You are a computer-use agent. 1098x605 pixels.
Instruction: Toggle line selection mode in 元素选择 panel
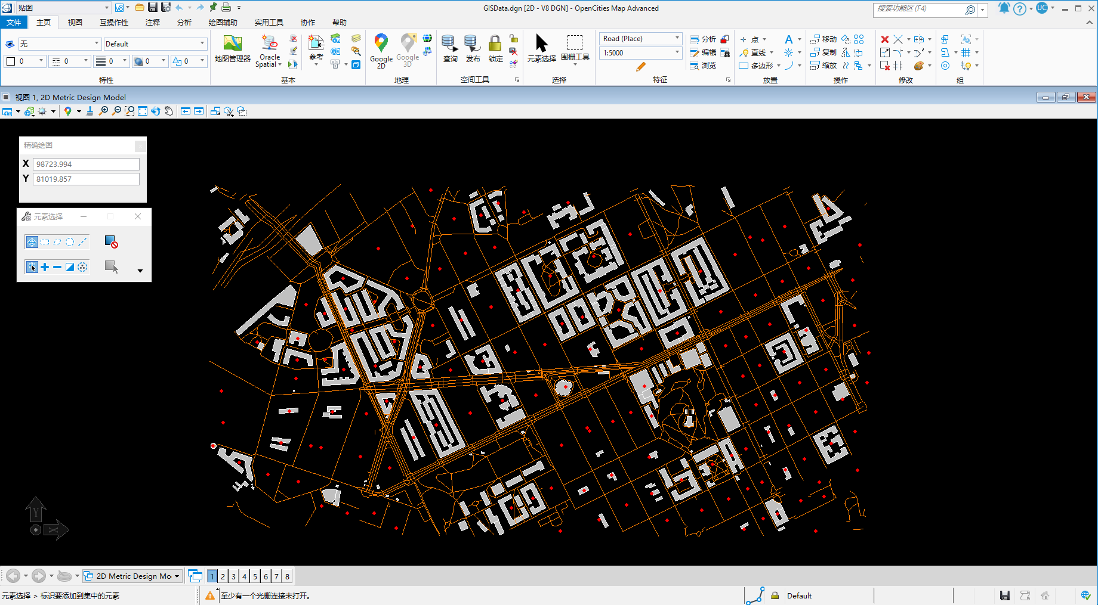click(x=82, y=241)
